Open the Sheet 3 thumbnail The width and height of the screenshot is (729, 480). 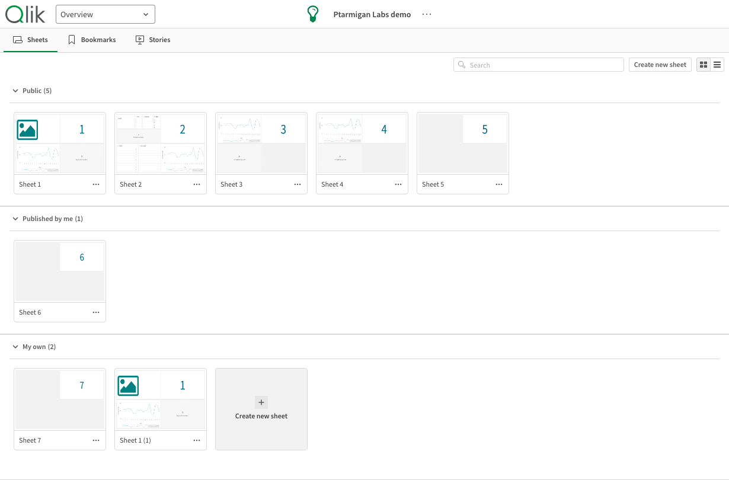tap(261, 144)
